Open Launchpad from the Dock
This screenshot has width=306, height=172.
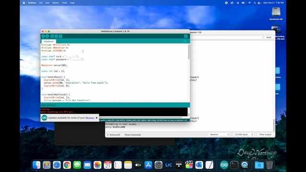coord(47,165)
